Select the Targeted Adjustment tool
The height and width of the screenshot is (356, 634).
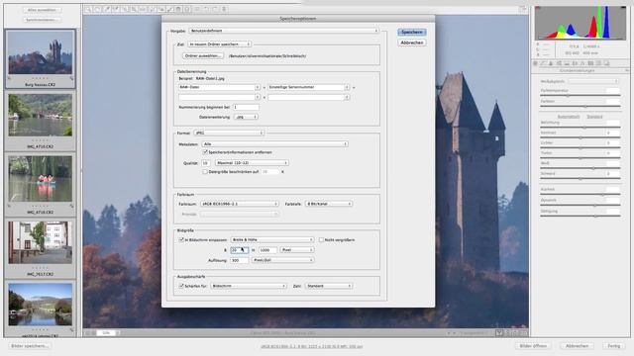coord(125,9)
